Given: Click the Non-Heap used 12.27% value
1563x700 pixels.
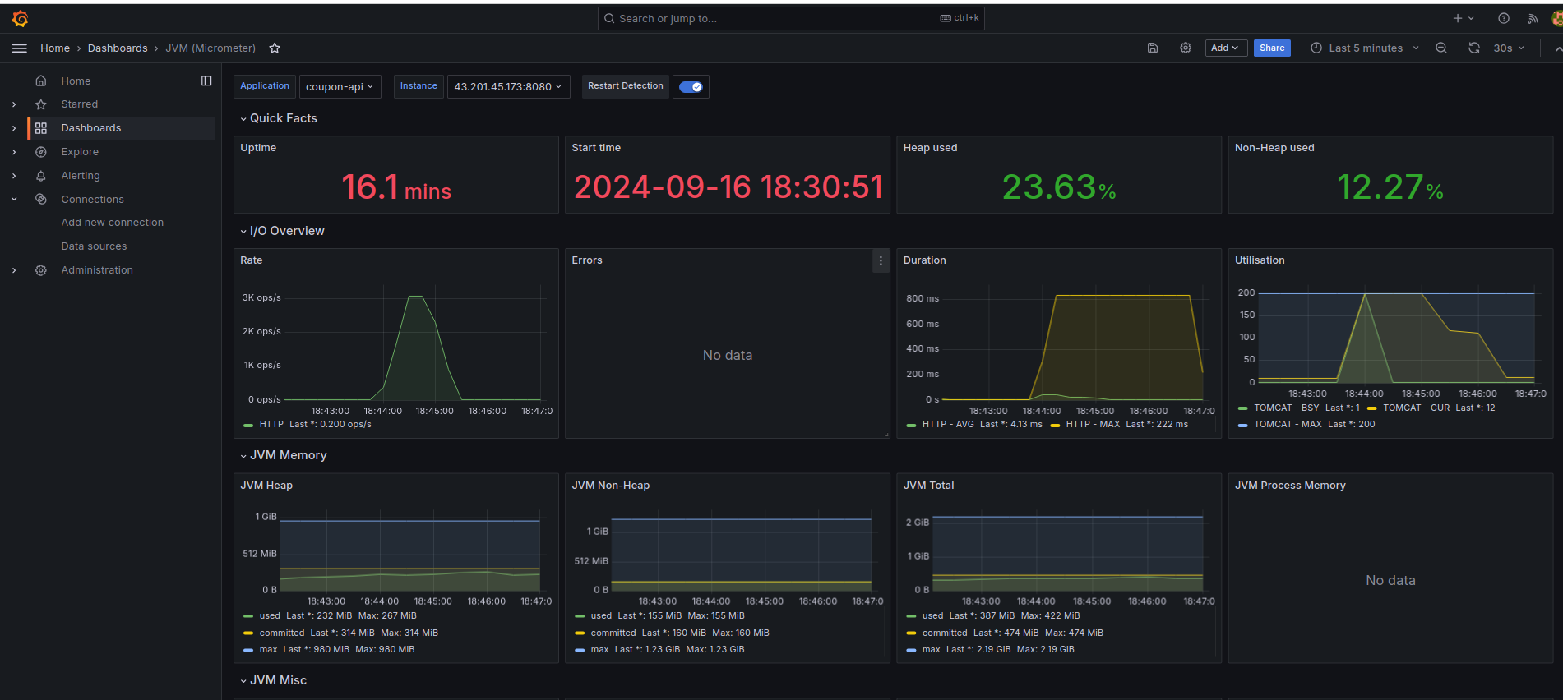Looking at the screenshot, I should pyautogui.click(x=1390, y=187).
